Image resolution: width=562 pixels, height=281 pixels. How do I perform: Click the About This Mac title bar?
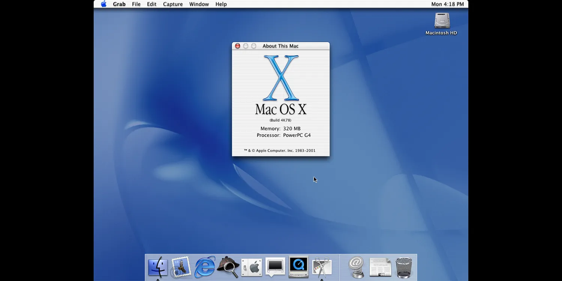[x=281, y=46]
